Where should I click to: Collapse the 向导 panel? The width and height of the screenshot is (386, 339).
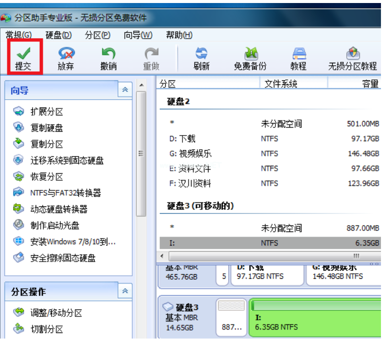coord(125,90)
